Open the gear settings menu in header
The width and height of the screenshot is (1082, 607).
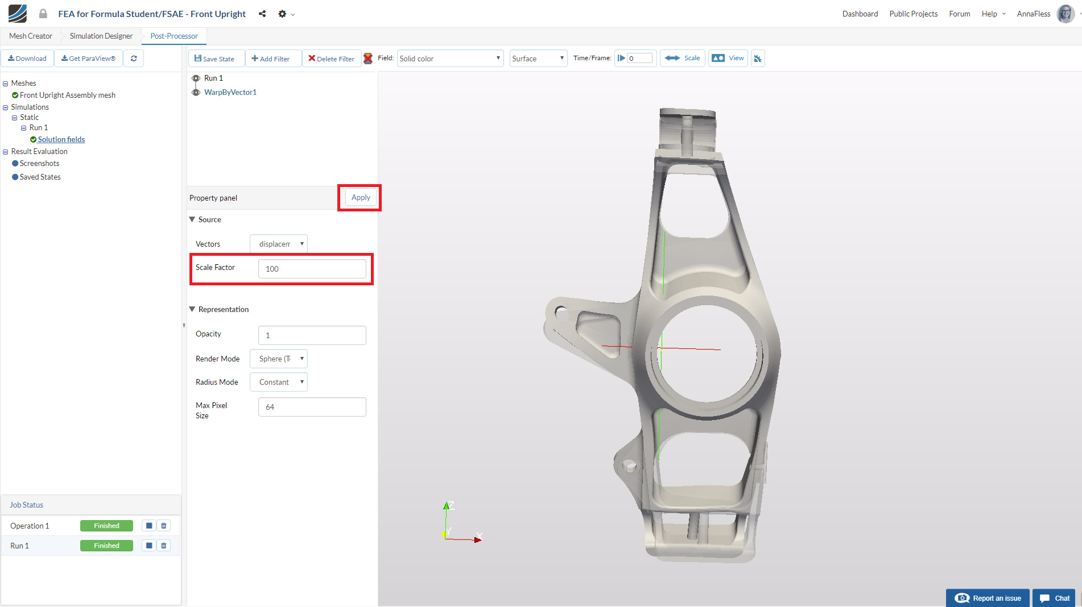[283, 14]
